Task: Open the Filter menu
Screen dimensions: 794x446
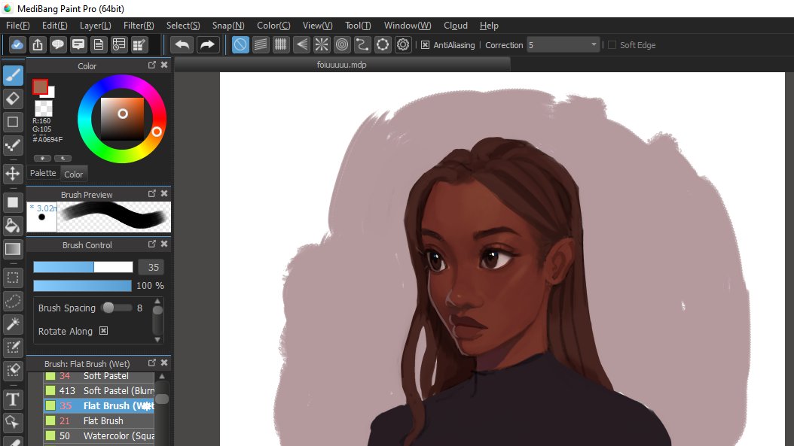Action: pyautogui.click(x=139, y=26)
